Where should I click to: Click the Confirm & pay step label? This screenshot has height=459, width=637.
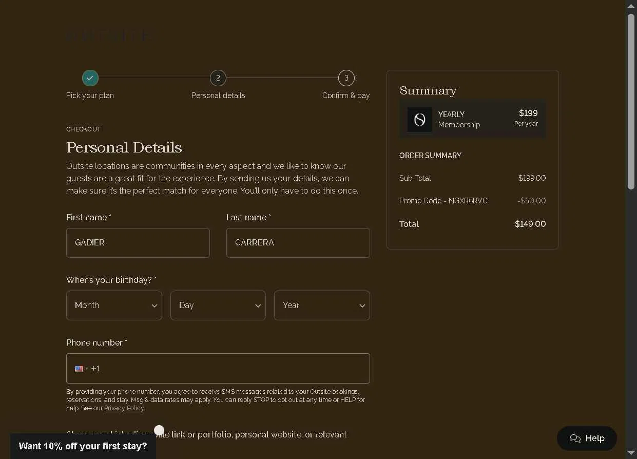click(346, 95)
